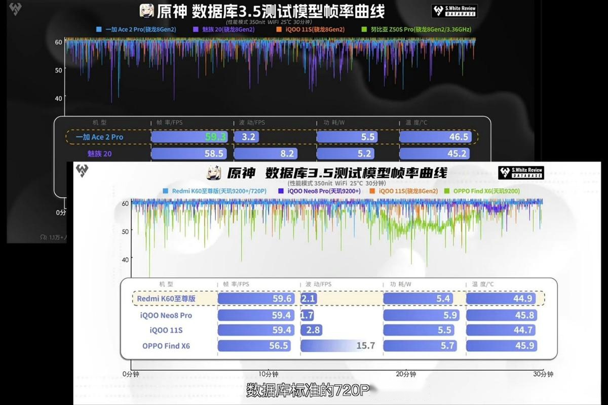Click the orange iQOO 11S legend square on dark chart
This screenshot has width=608, height=405.
(279, 29)
